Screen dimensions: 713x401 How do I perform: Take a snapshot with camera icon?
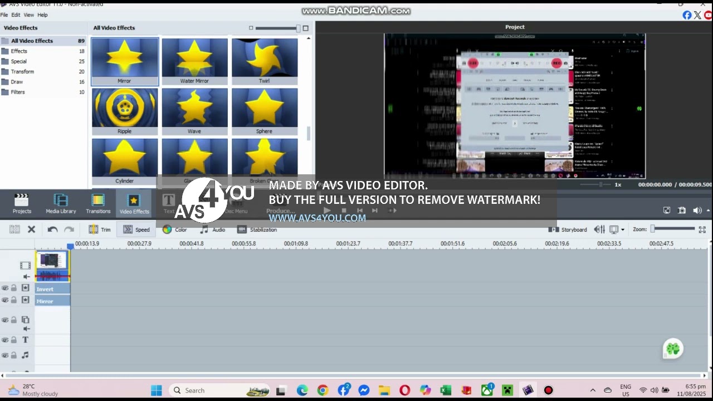point(682,210)
